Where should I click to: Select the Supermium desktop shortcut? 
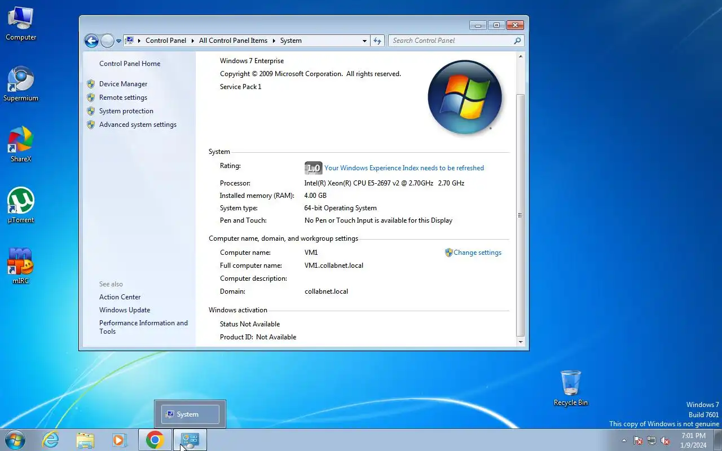(21, 84)
